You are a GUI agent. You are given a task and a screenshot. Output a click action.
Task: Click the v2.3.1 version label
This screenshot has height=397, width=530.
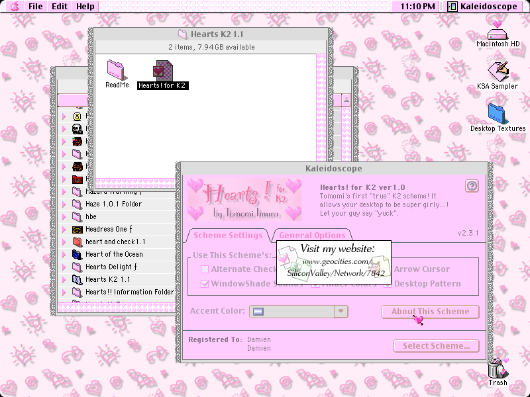point(468,233)
